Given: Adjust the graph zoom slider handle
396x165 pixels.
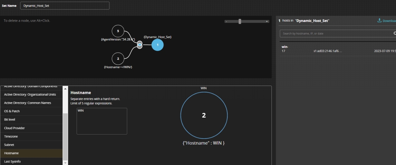Looking at the screenshot, I should pos(240,22).
